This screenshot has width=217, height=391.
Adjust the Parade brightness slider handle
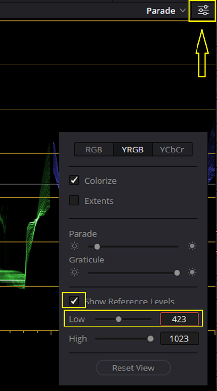pos(97,247)
